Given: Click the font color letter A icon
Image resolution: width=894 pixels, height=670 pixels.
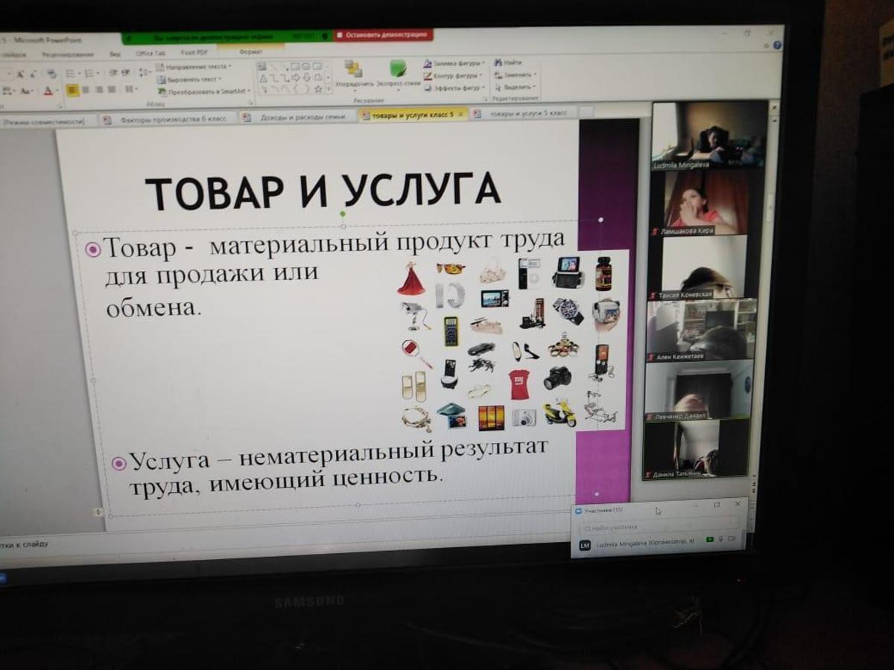Looking at the screenshot, I should (48, 91).
